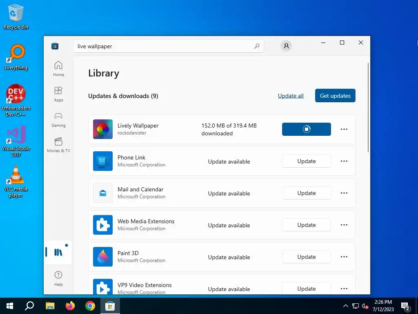Launch Firefox from taskbar
Viewport: 418px width, 314px height.
[70, 306]
